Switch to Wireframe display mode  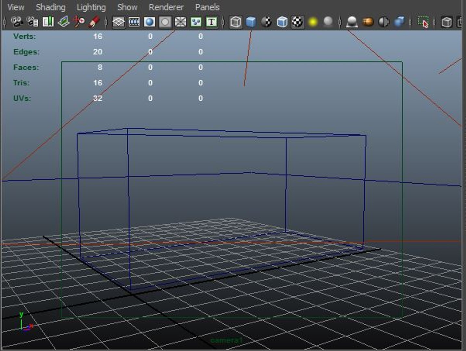point(236,22)
